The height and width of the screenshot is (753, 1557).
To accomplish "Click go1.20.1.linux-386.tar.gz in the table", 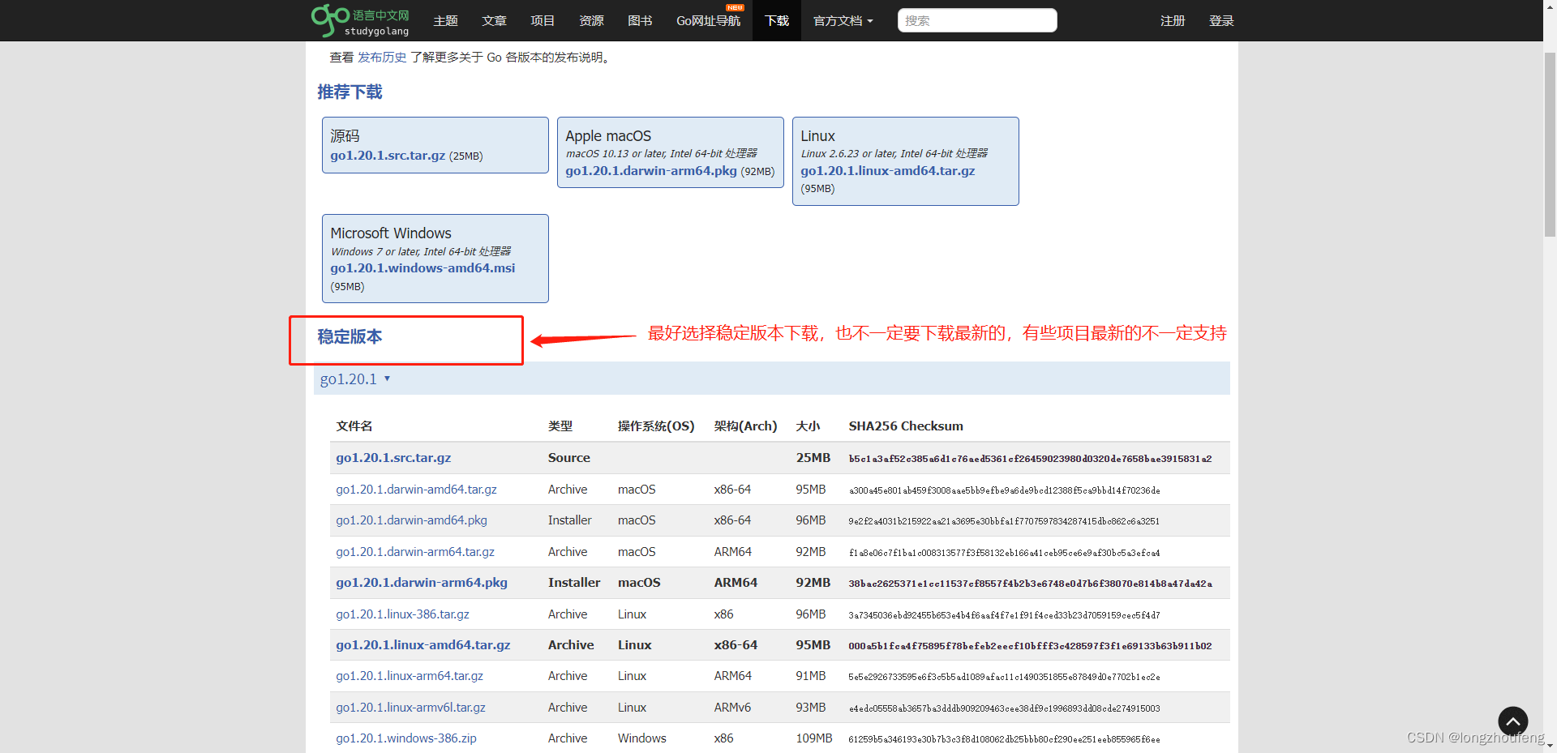I will point(402,614).
